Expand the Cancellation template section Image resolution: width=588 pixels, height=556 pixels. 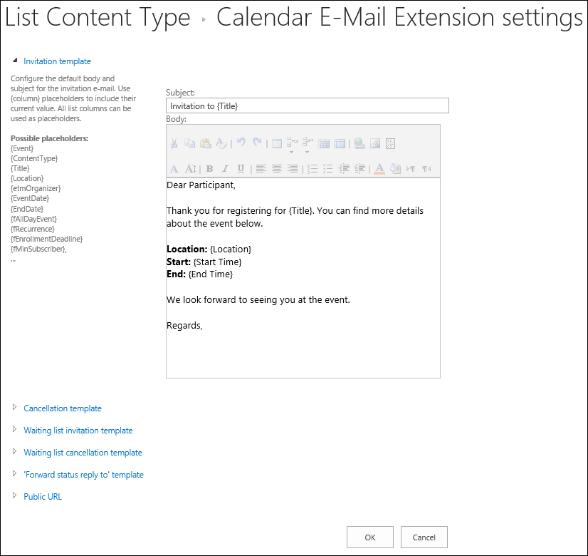tap(15, 407)
